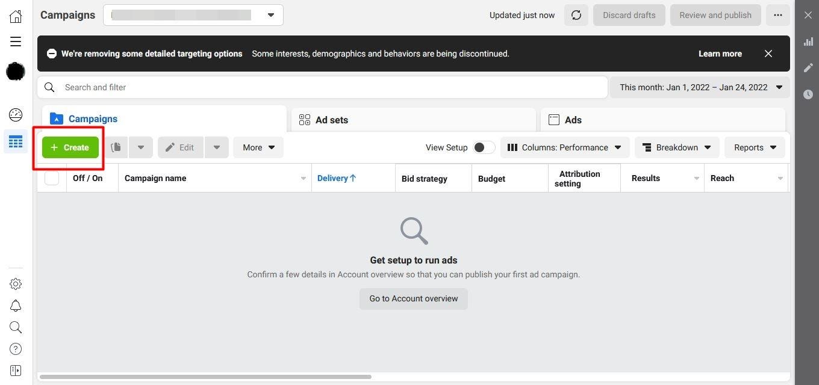Click the Edit button
The width and height of the screenshot is (819, 385).
click(x=181, y=147)
